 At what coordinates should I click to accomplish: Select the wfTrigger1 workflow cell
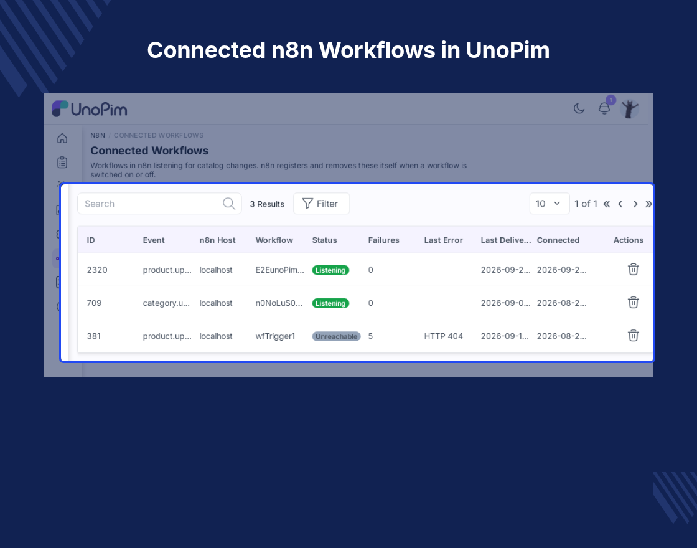click(x=275, y=336)
